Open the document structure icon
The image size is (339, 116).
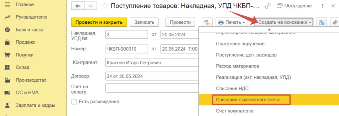322,22
